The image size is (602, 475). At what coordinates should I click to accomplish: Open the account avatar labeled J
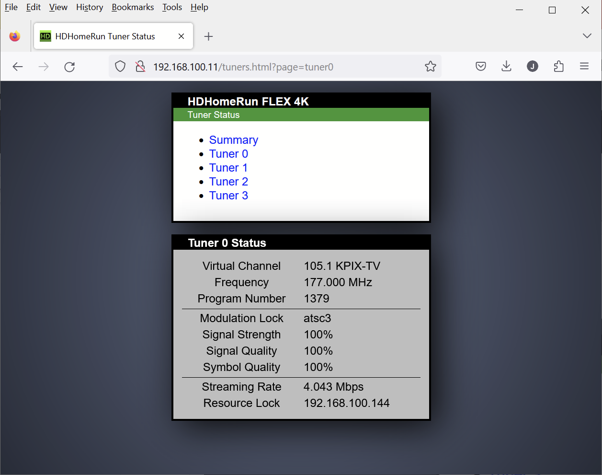click(533, 67)
